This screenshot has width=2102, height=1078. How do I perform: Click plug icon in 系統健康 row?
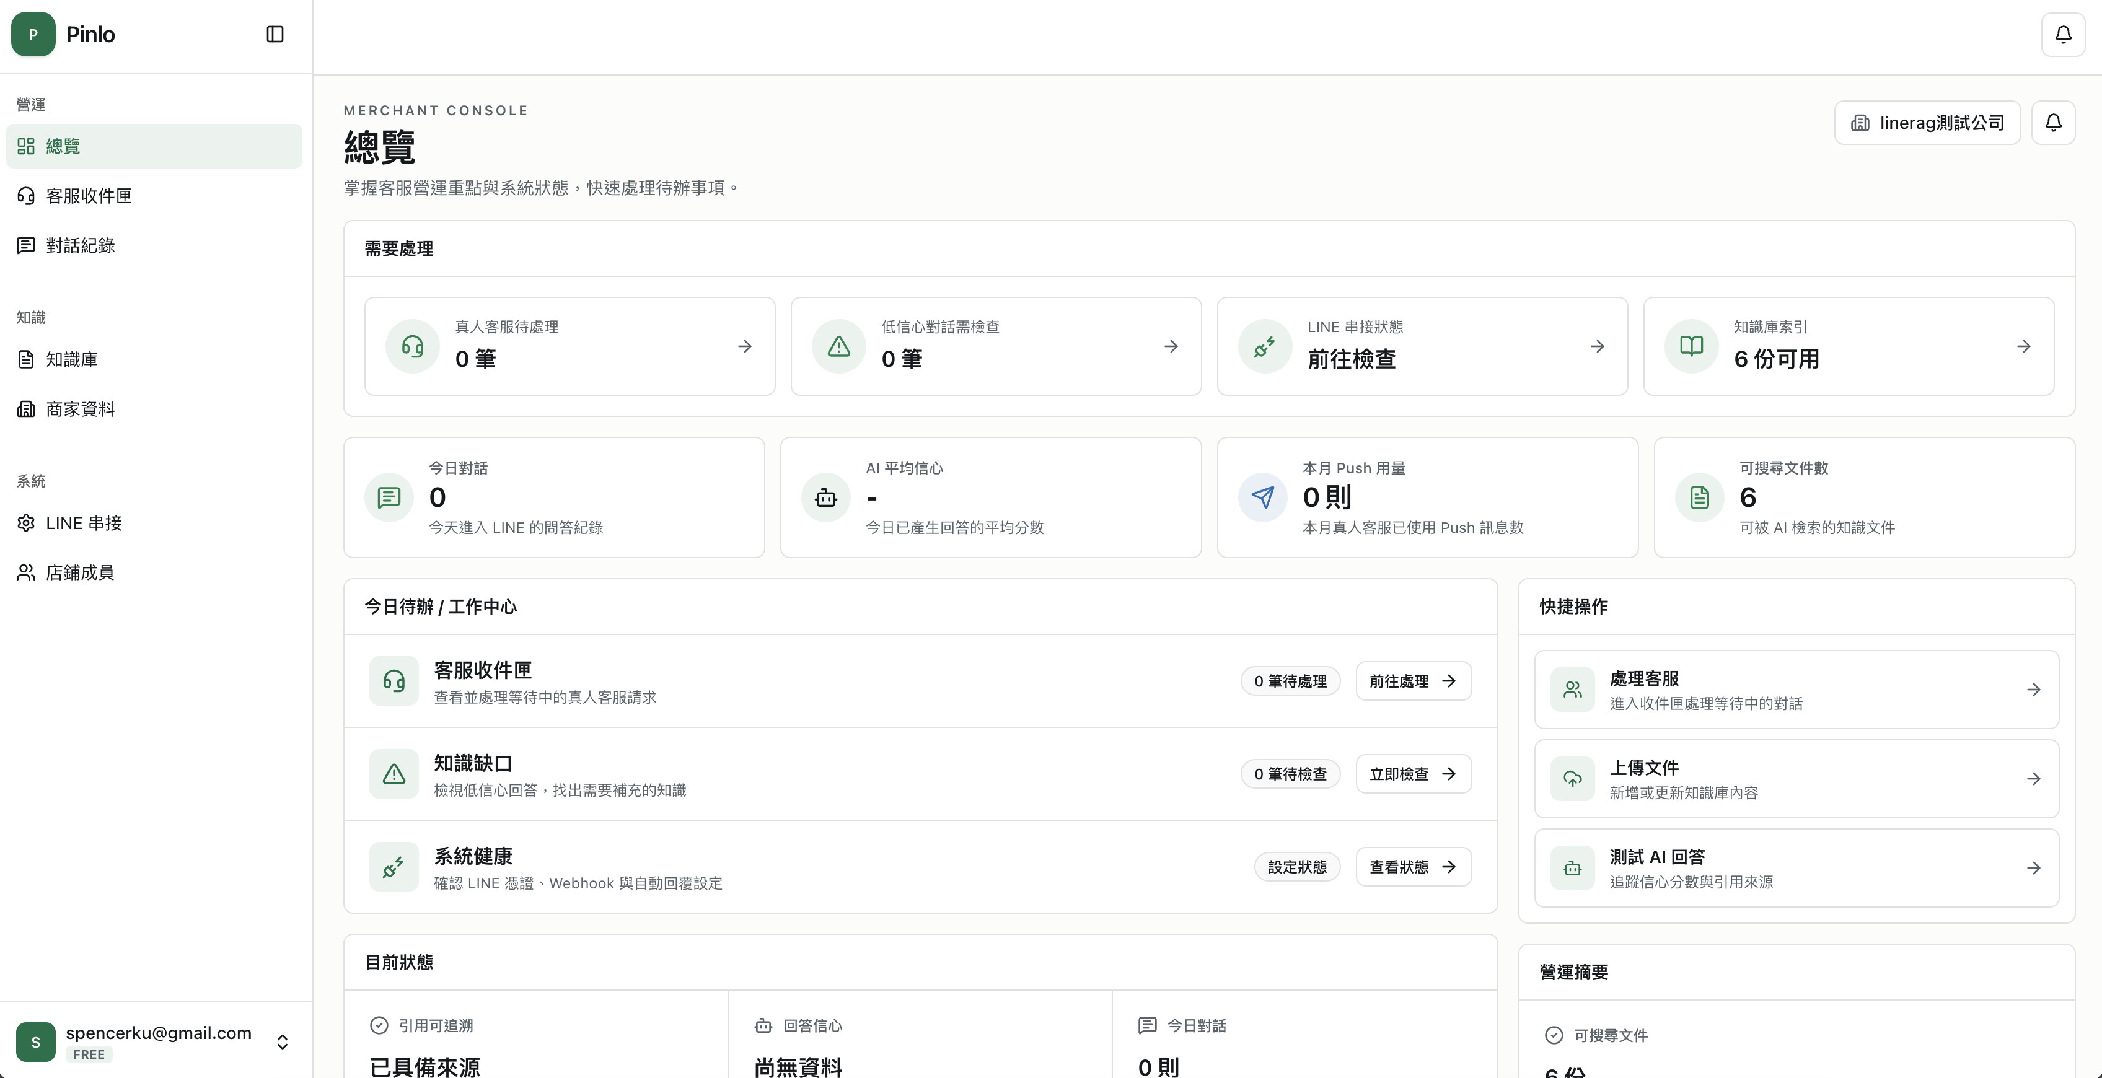pyautogui.click(x=394, y=867)
